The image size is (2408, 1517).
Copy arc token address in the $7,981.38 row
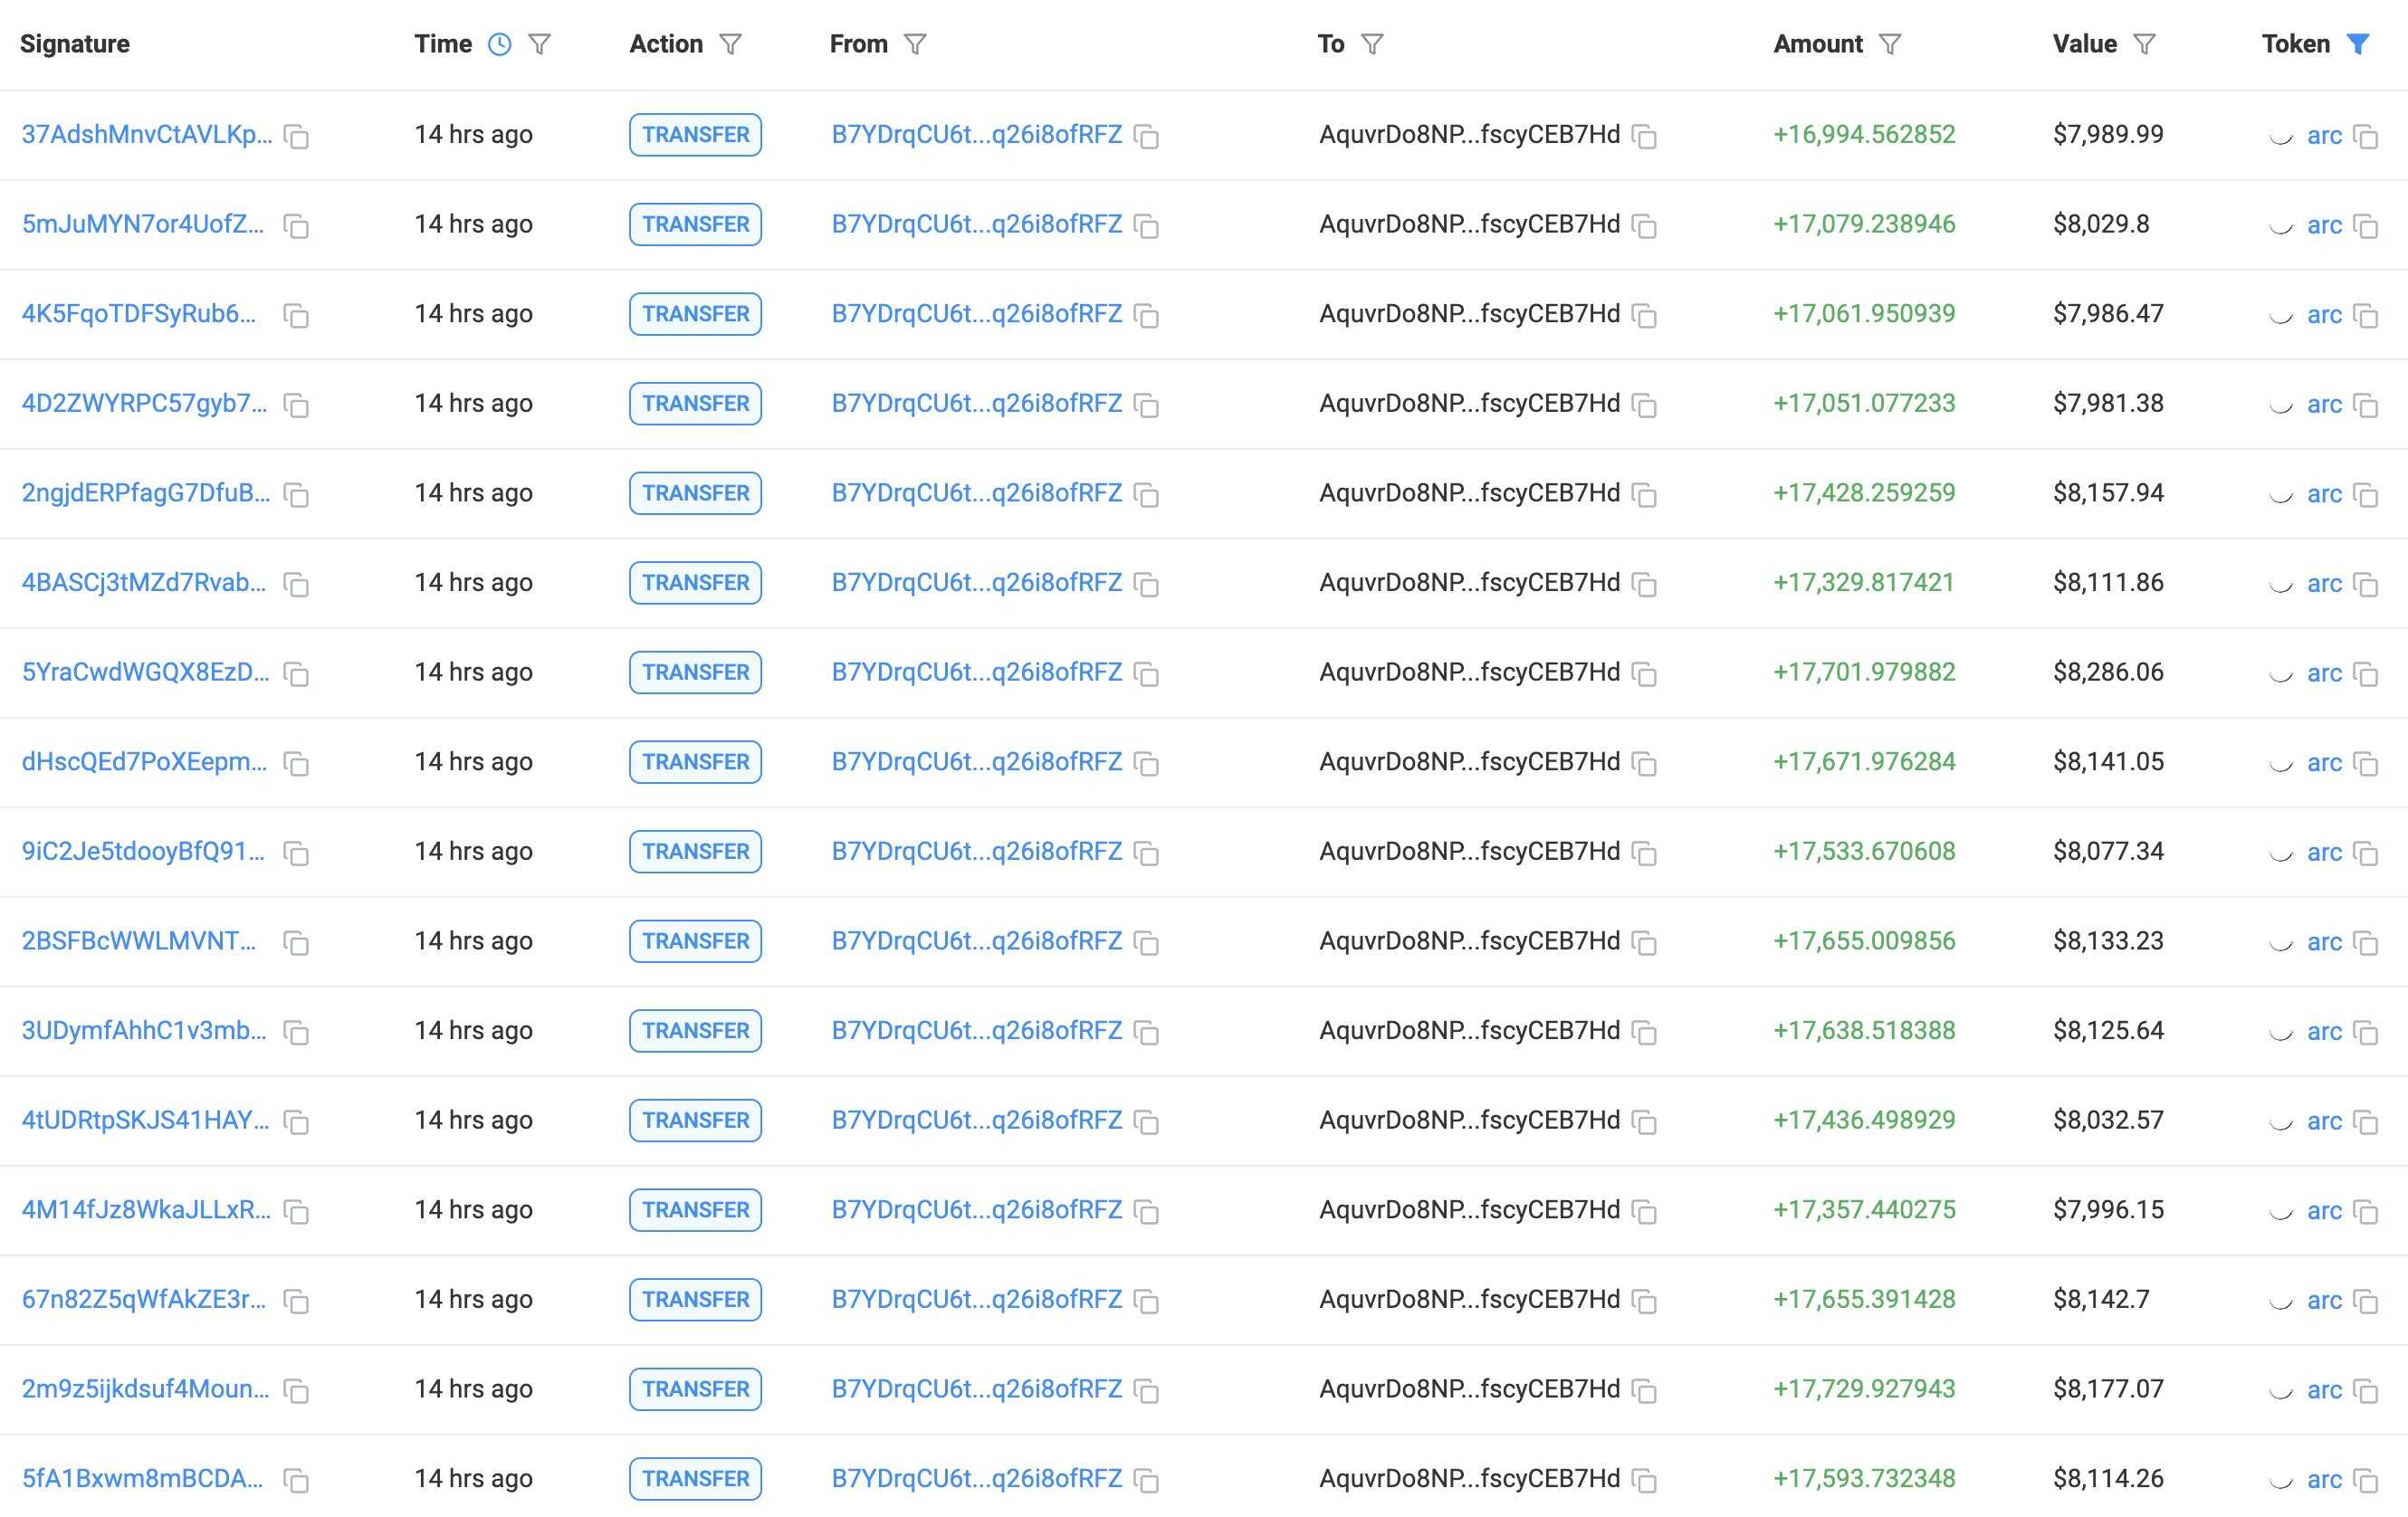[2366, 405]
